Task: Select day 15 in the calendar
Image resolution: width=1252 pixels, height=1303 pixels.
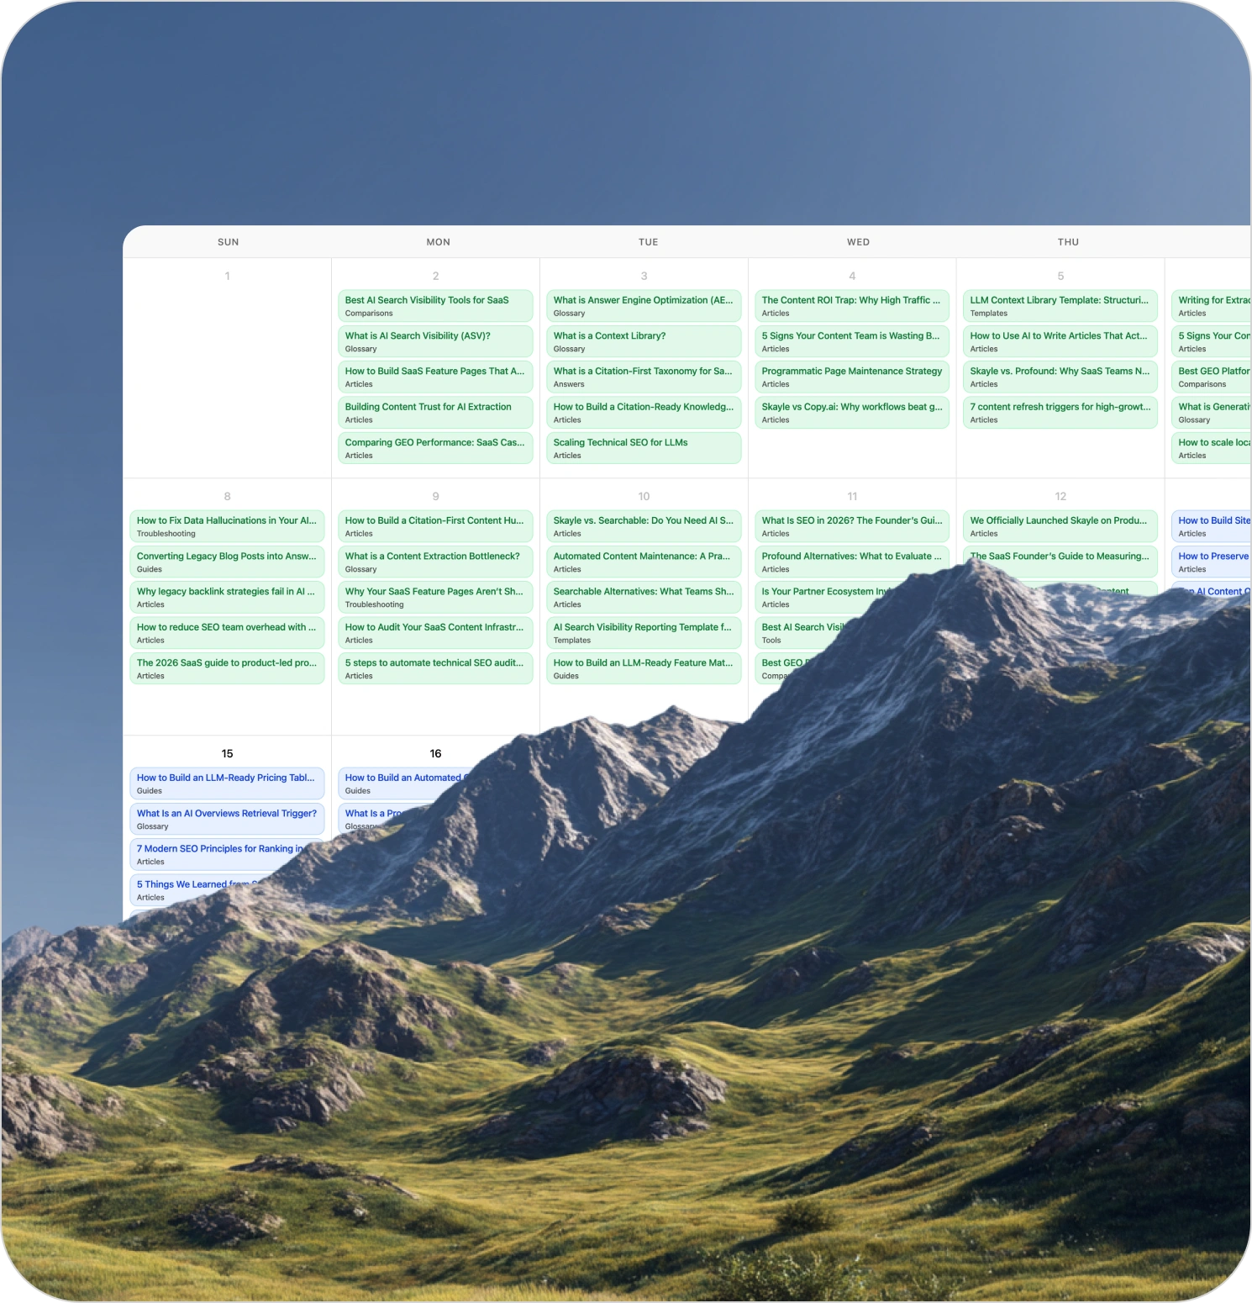Action: 227,753
